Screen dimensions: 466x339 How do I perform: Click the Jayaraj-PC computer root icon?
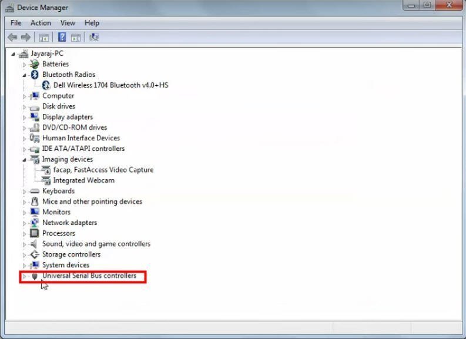click(23, 54)
